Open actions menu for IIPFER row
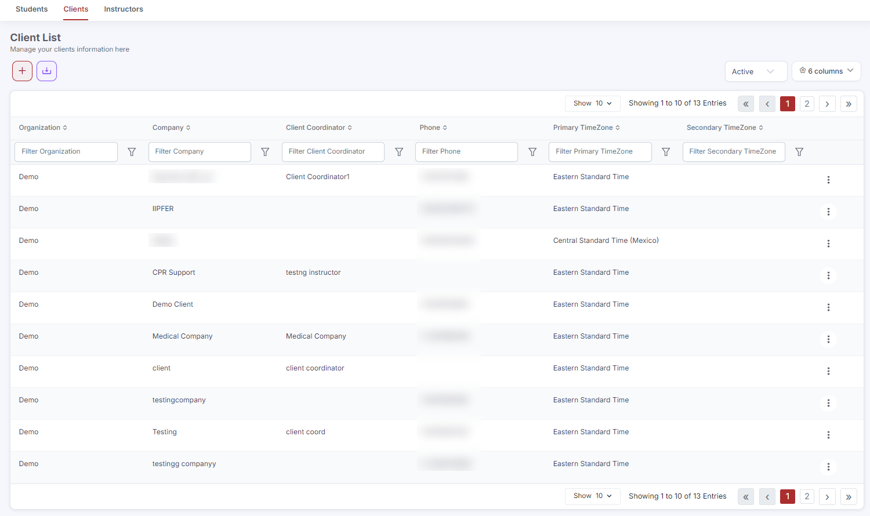Screen dimensions: 870x516 coord(828,212)
